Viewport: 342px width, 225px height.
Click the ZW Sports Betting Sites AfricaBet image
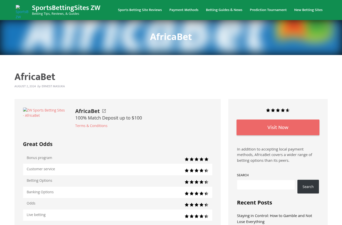click(44, 113)
